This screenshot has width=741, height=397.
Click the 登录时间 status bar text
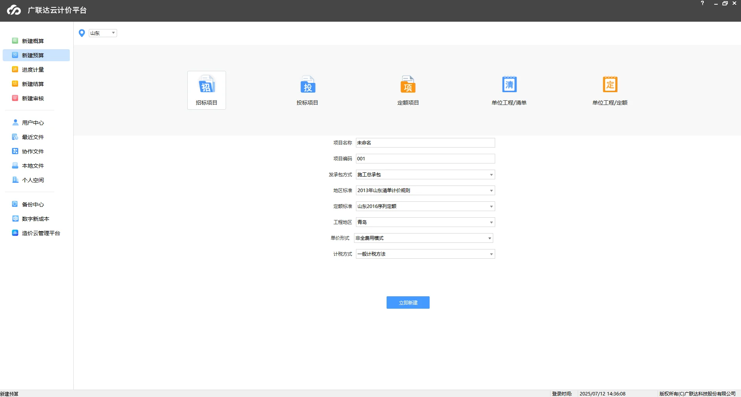(562, 394)
